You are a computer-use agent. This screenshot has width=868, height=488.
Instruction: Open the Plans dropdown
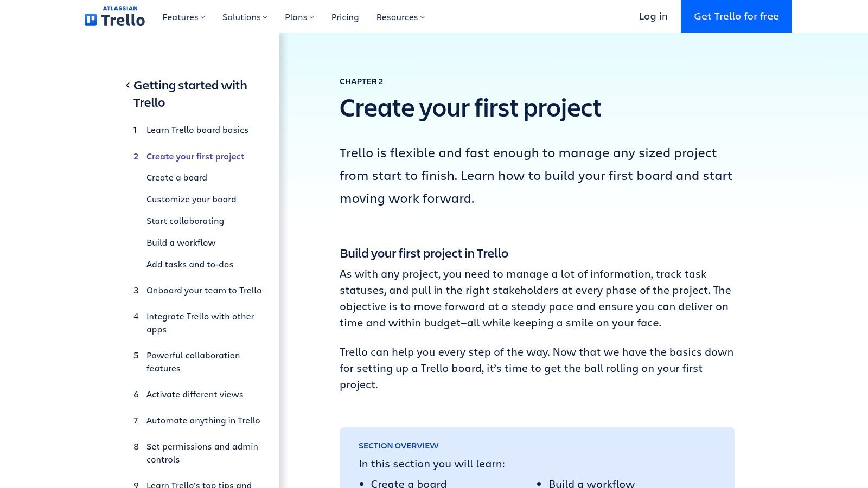coord(298,17)
